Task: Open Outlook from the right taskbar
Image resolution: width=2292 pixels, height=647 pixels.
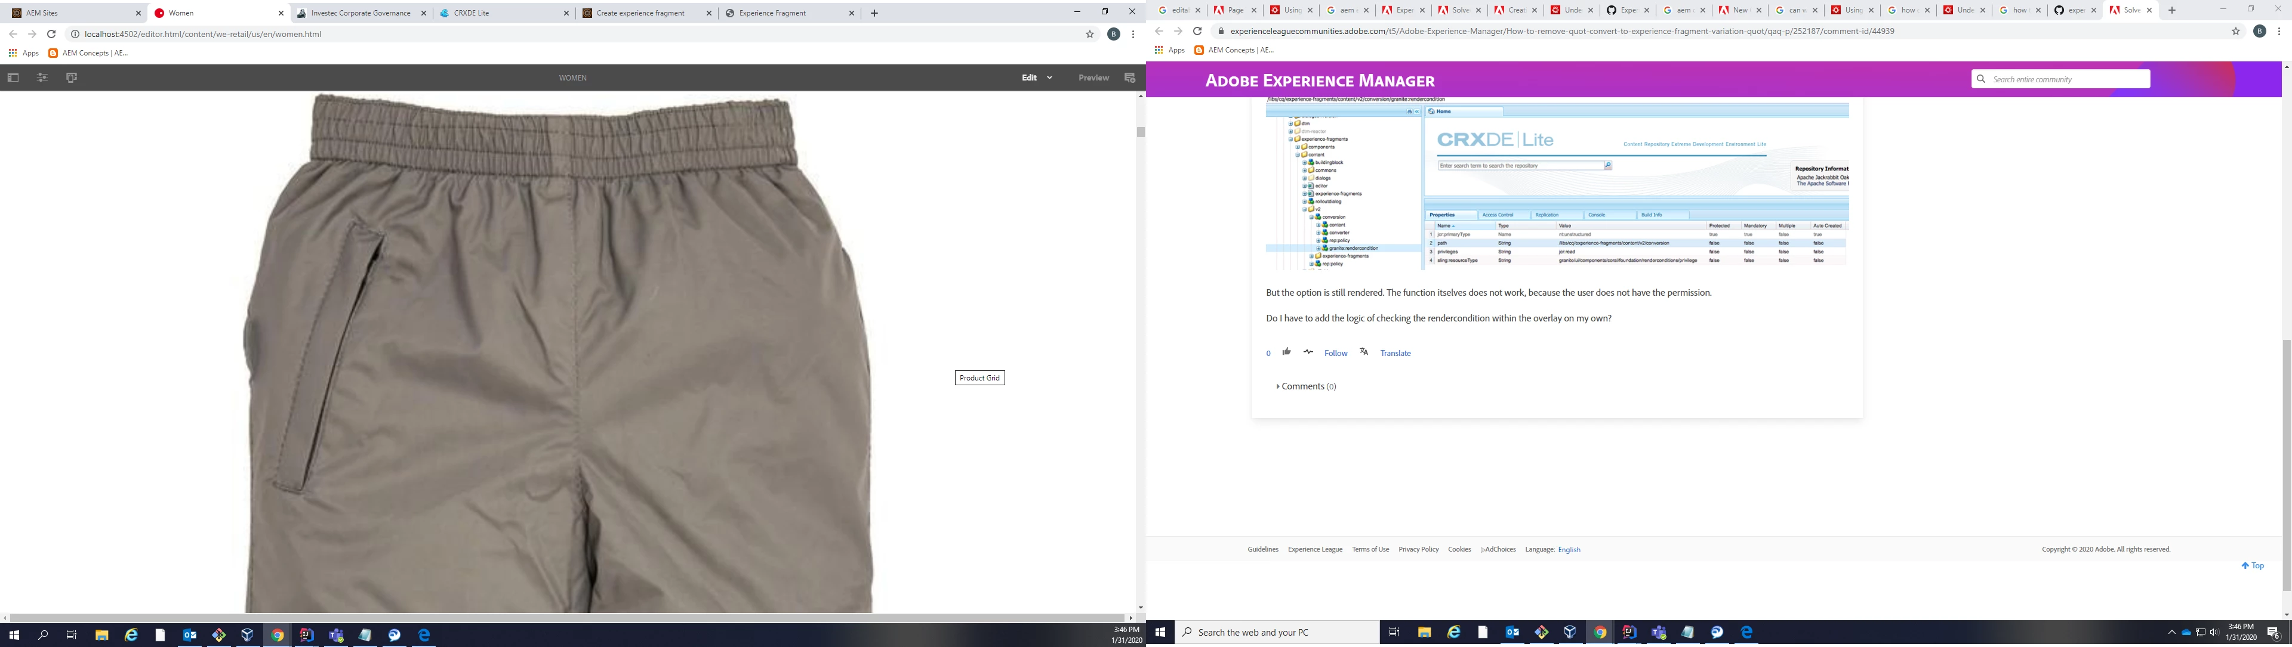Action: [x=1512, y=632]
